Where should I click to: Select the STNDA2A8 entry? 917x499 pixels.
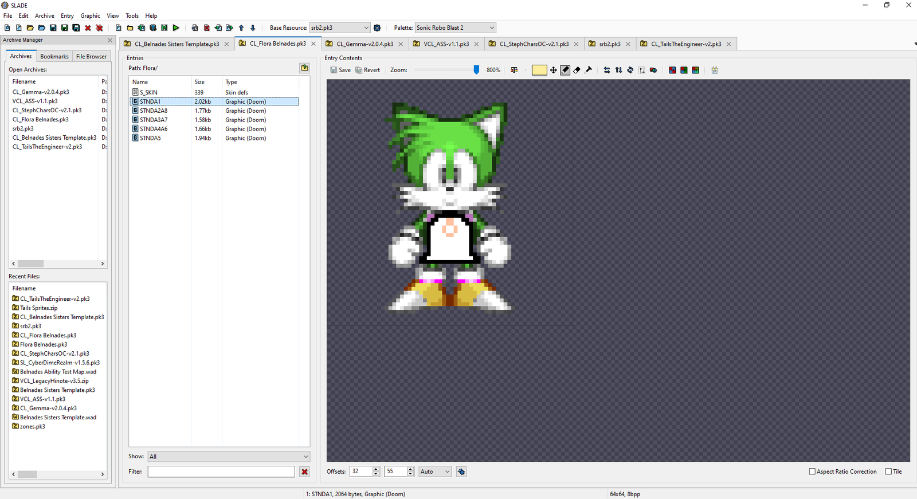click(x=214, y=111)
